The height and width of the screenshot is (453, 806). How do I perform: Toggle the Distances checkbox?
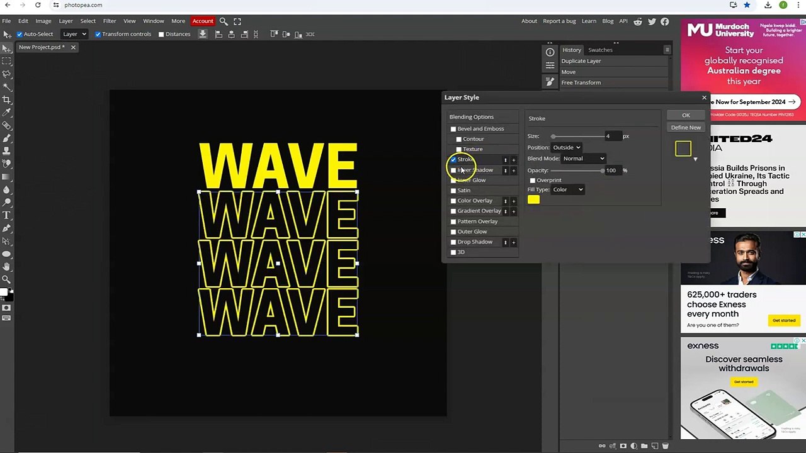pos(161,34)
